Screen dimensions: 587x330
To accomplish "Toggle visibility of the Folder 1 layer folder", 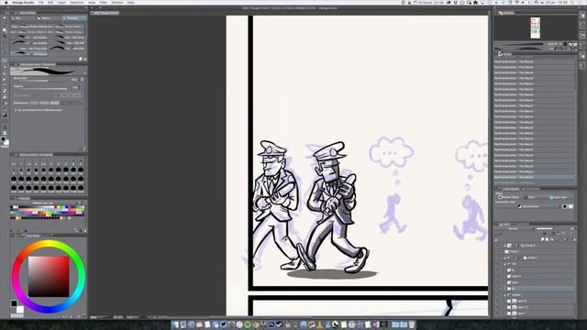I will 497,258.
